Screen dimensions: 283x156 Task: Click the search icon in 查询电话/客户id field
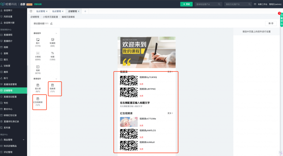coord(219,4)
